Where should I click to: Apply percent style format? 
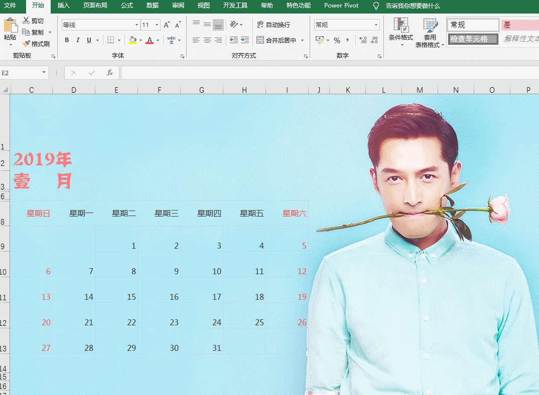337,40
